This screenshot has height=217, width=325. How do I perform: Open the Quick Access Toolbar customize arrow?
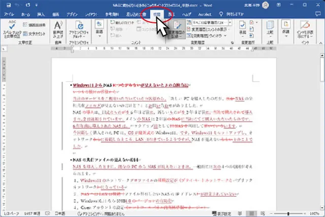[x=36, y=5]
